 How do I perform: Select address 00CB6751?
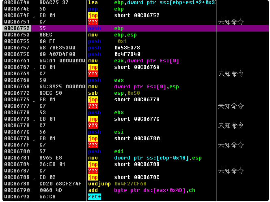coord(17,22)
